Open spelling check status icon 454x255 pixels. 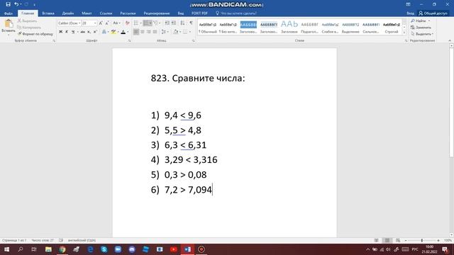coord(61,240)
